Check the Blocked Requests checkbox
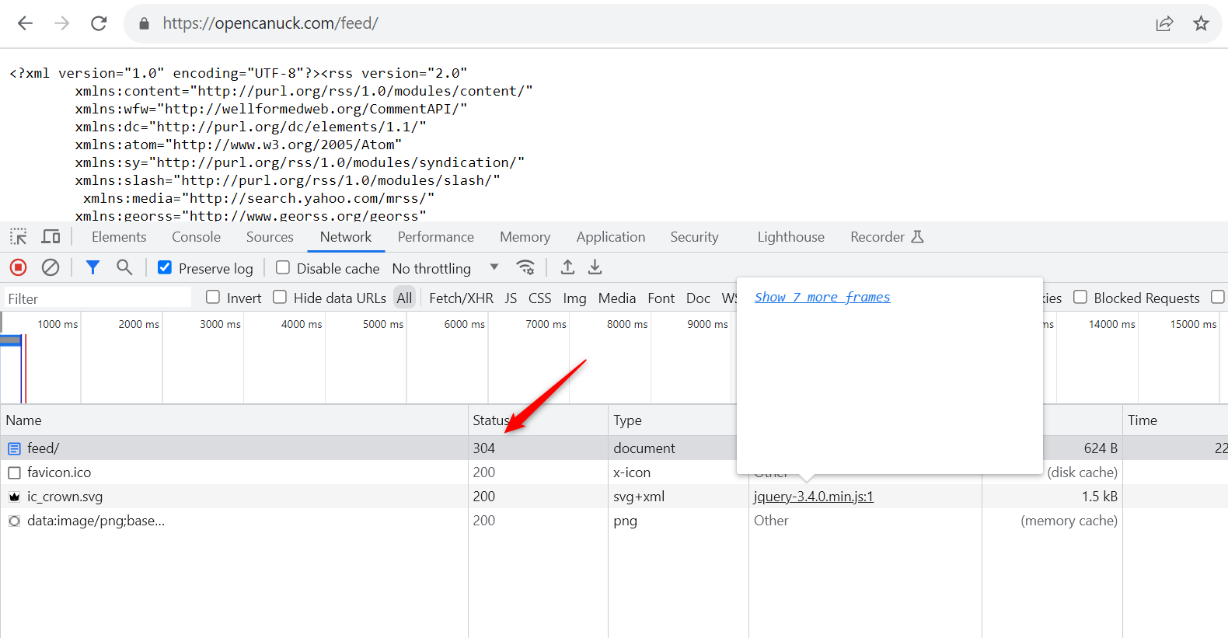Screen dimensions: 1228x638 pos(1080,297)
